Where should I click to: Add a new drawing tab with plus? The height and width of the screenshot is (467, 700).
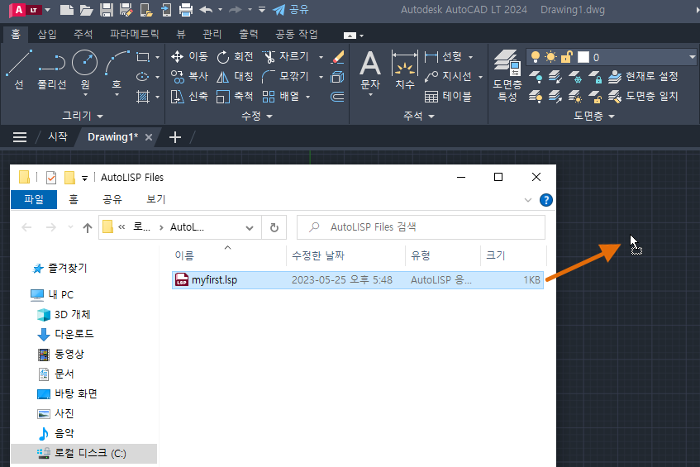point(175,137)
